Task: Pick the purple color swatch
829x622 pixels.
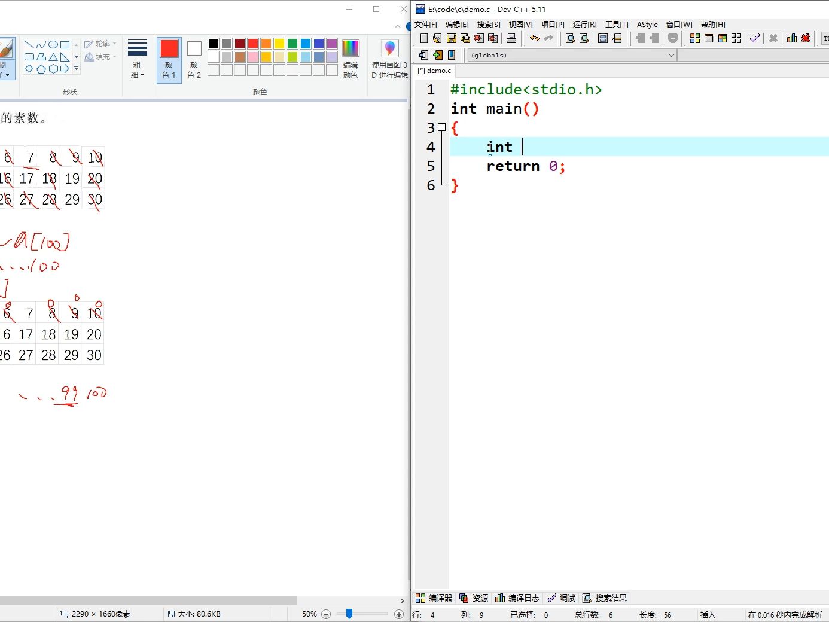Action: pyautogui.click(x=332, y=44)
